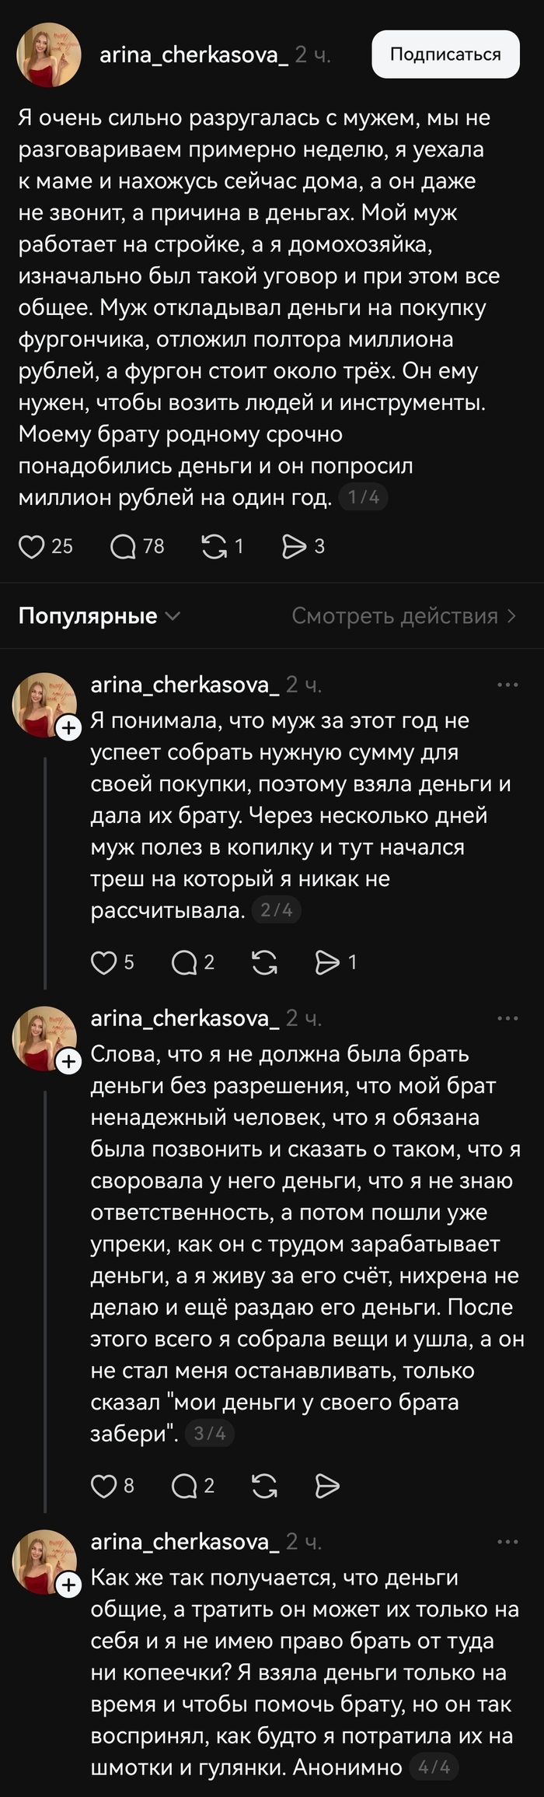The image size is (544, 1797).
Task: Open the main post author's avatar
Action: [x=49, y=54]
